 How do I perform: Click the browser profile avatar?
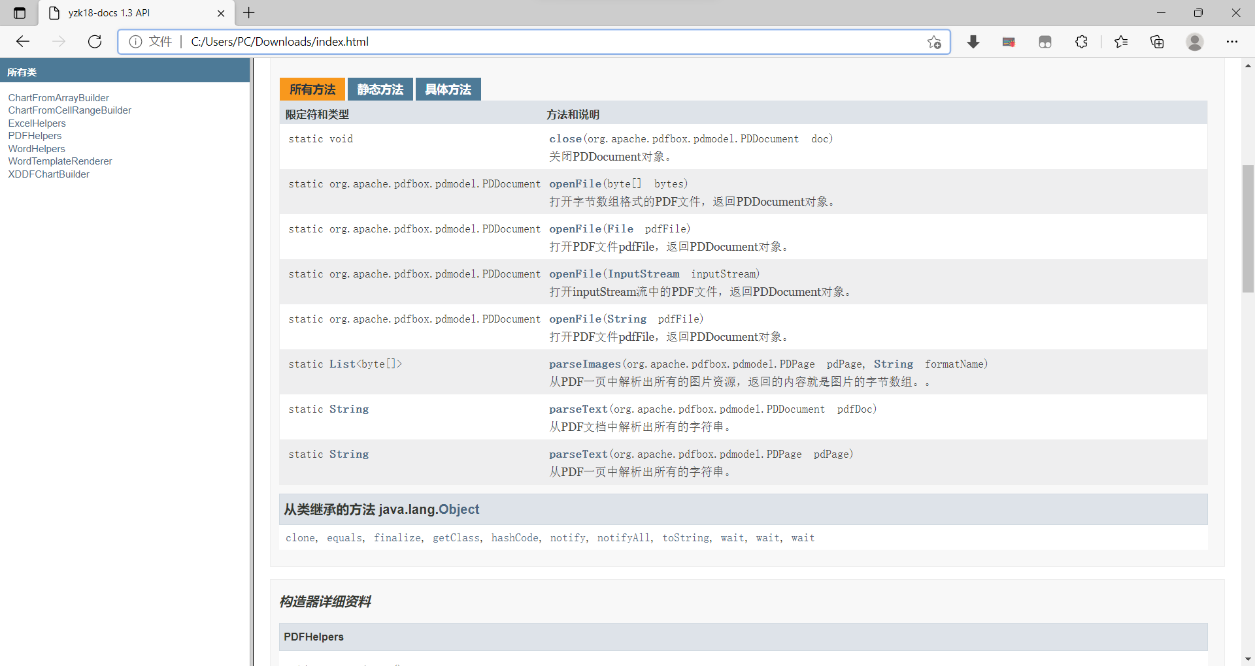[1194, 41]
